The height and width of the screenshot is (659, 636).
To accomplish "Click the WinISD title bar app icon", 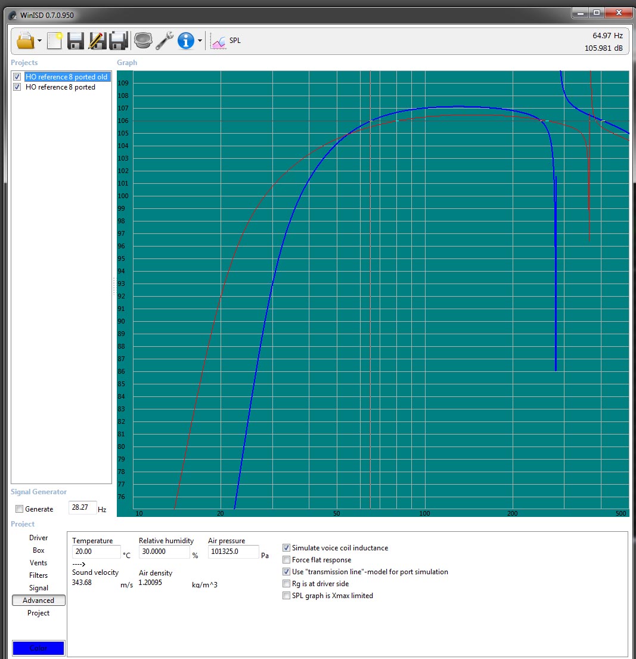I will (13, 16).
